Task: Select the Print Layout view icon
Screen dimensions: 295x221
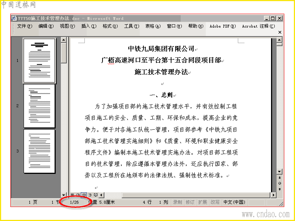Action: click(84, 195)
